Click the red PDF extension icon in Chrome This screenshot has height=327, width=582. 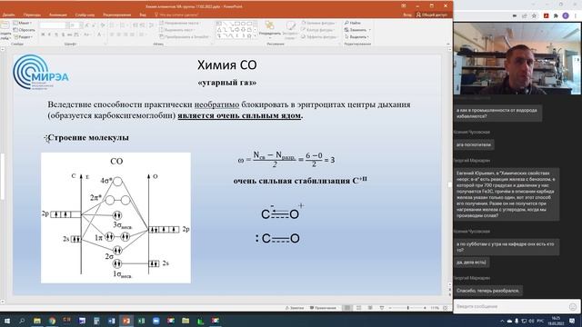click(x=546, y=16)
